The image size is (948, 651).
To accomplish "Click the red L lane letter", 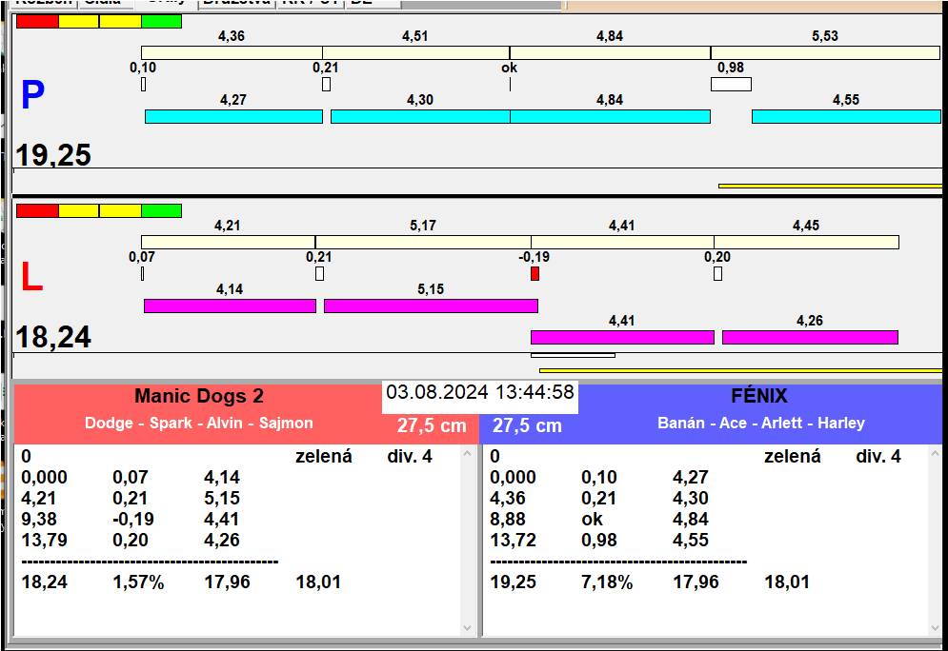I will coord(31,277).
